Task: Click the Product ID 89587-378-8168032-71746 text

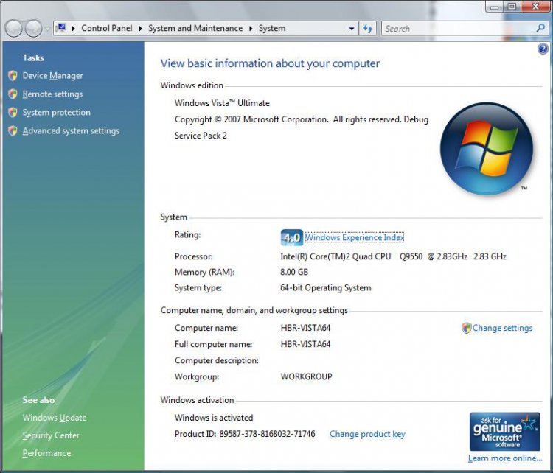Action: (245, 434)
